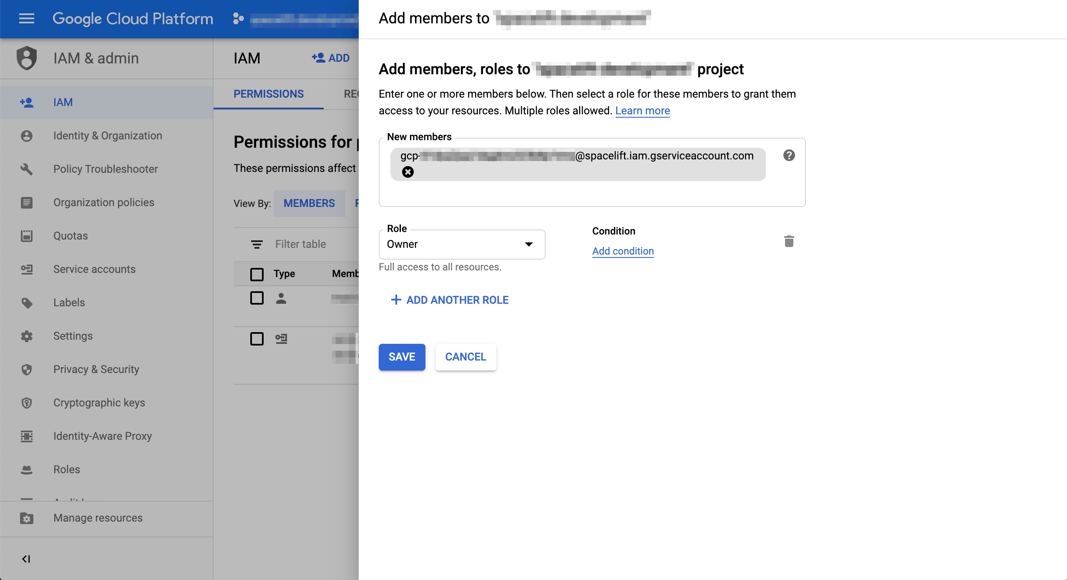Click the IAM add-person sidebar icon
The image size is (1067, 580).
coord(27,102)
